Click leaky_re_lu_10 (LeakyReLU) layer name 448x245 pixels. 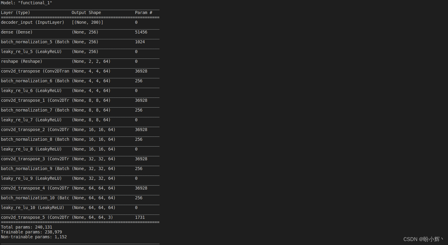click(33, 208)
